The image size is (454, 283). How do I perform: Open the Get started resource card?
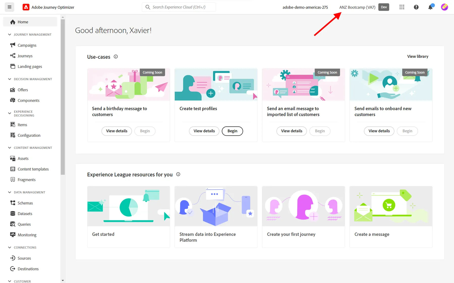pos(129,217)
